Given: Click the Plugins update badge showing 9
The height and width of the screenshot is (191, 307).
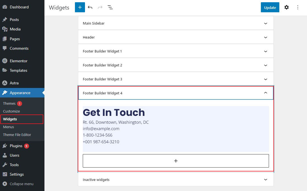Looking at the screenshot, I should (x=27, y=146).
